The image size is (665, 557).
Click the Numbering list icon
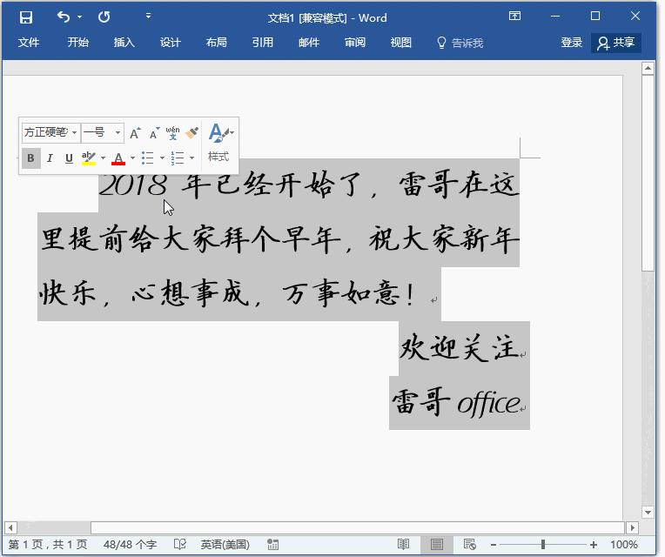point(178,158)
